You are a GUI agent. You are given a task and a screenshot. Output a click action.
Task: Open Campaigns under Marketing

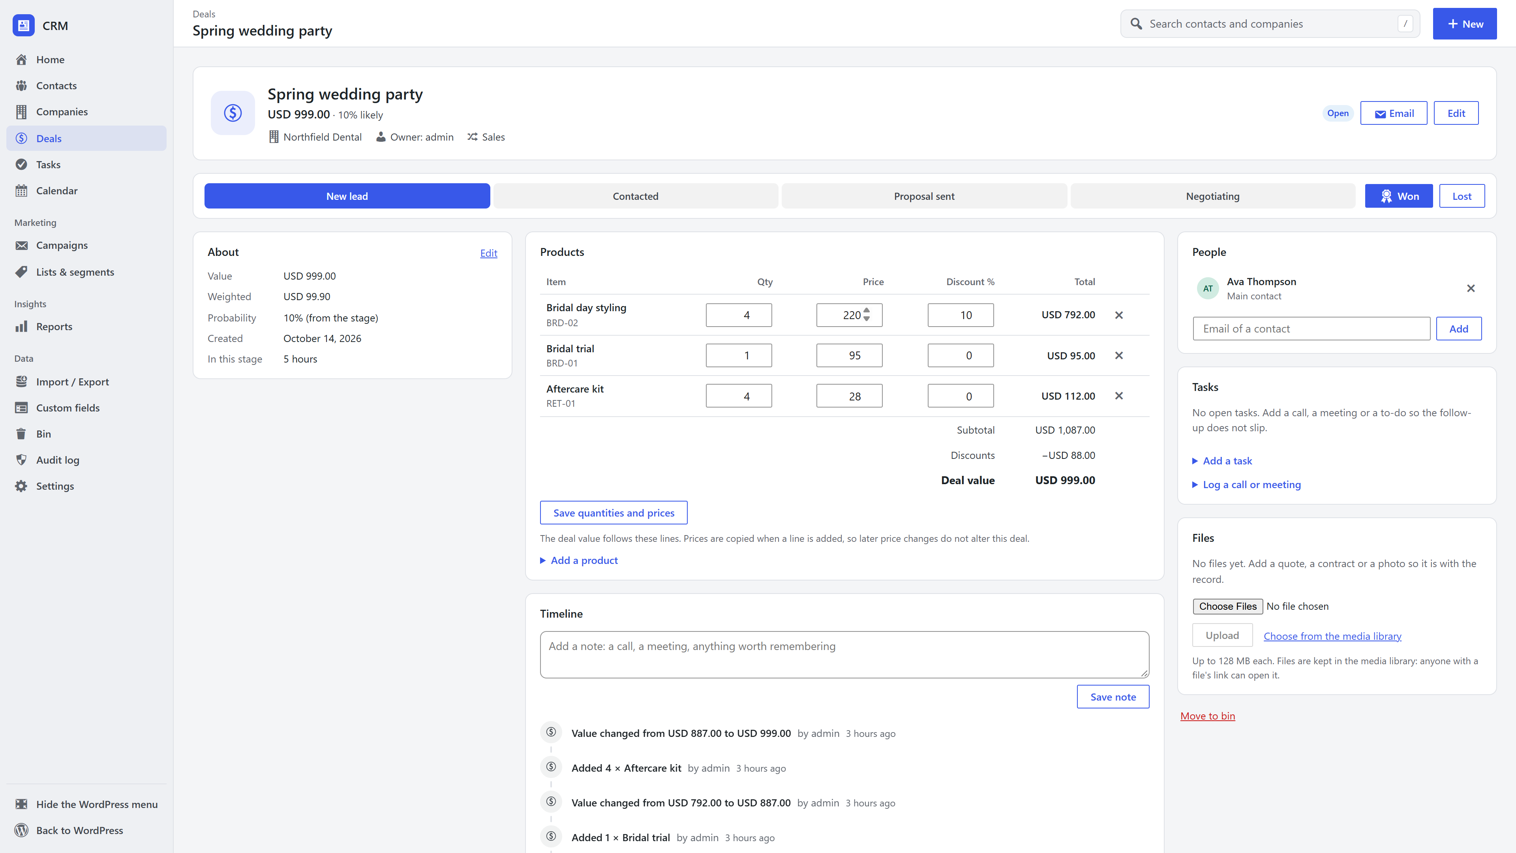(86, 246)
